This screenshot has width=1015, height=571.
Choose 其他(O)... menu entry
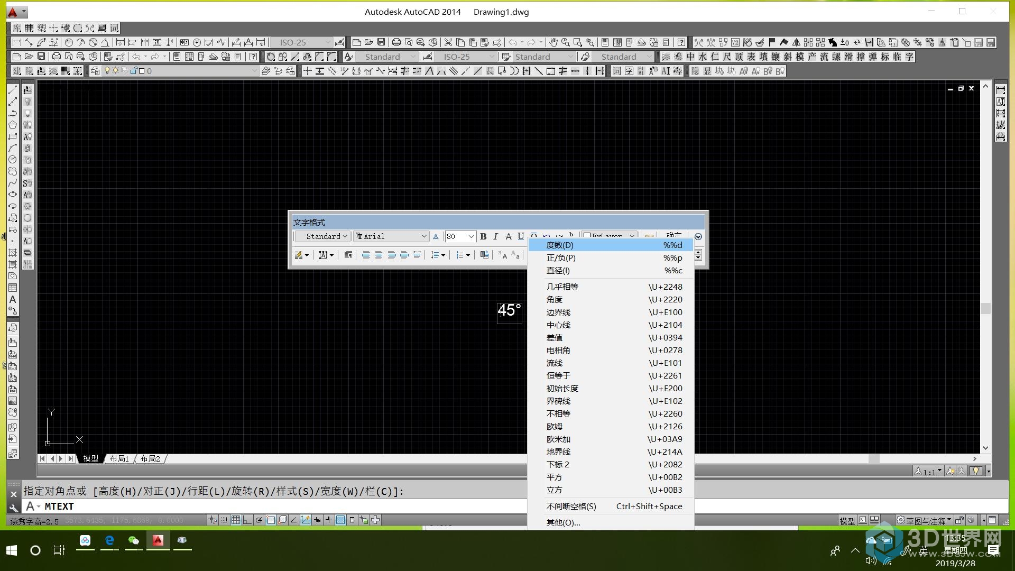click(x=611, y=522)
